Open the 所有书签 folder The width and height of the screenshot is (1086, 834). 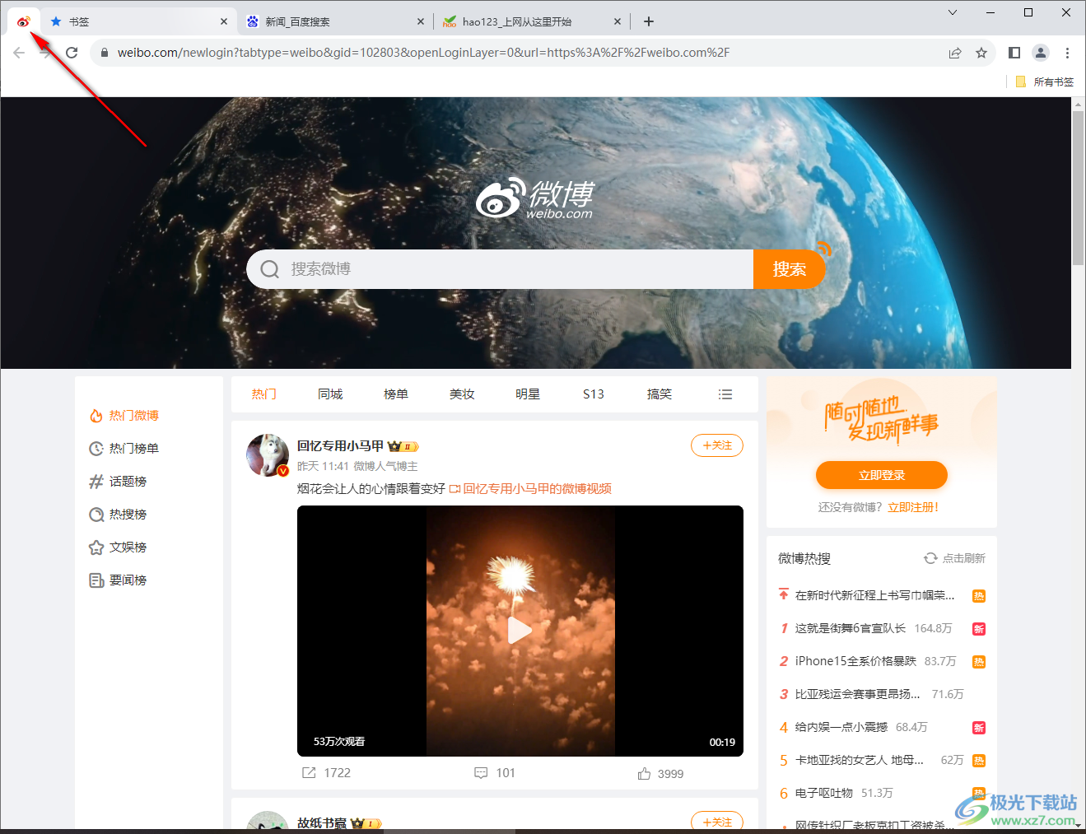(x=1045, y=82)
